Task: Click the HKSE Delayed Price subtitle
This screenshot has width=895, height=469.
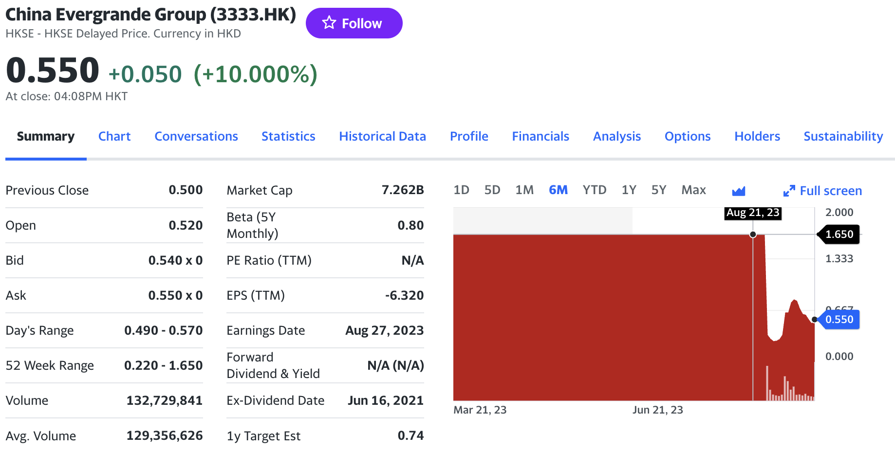Action: pyautogui.click(x=123, y=34)
